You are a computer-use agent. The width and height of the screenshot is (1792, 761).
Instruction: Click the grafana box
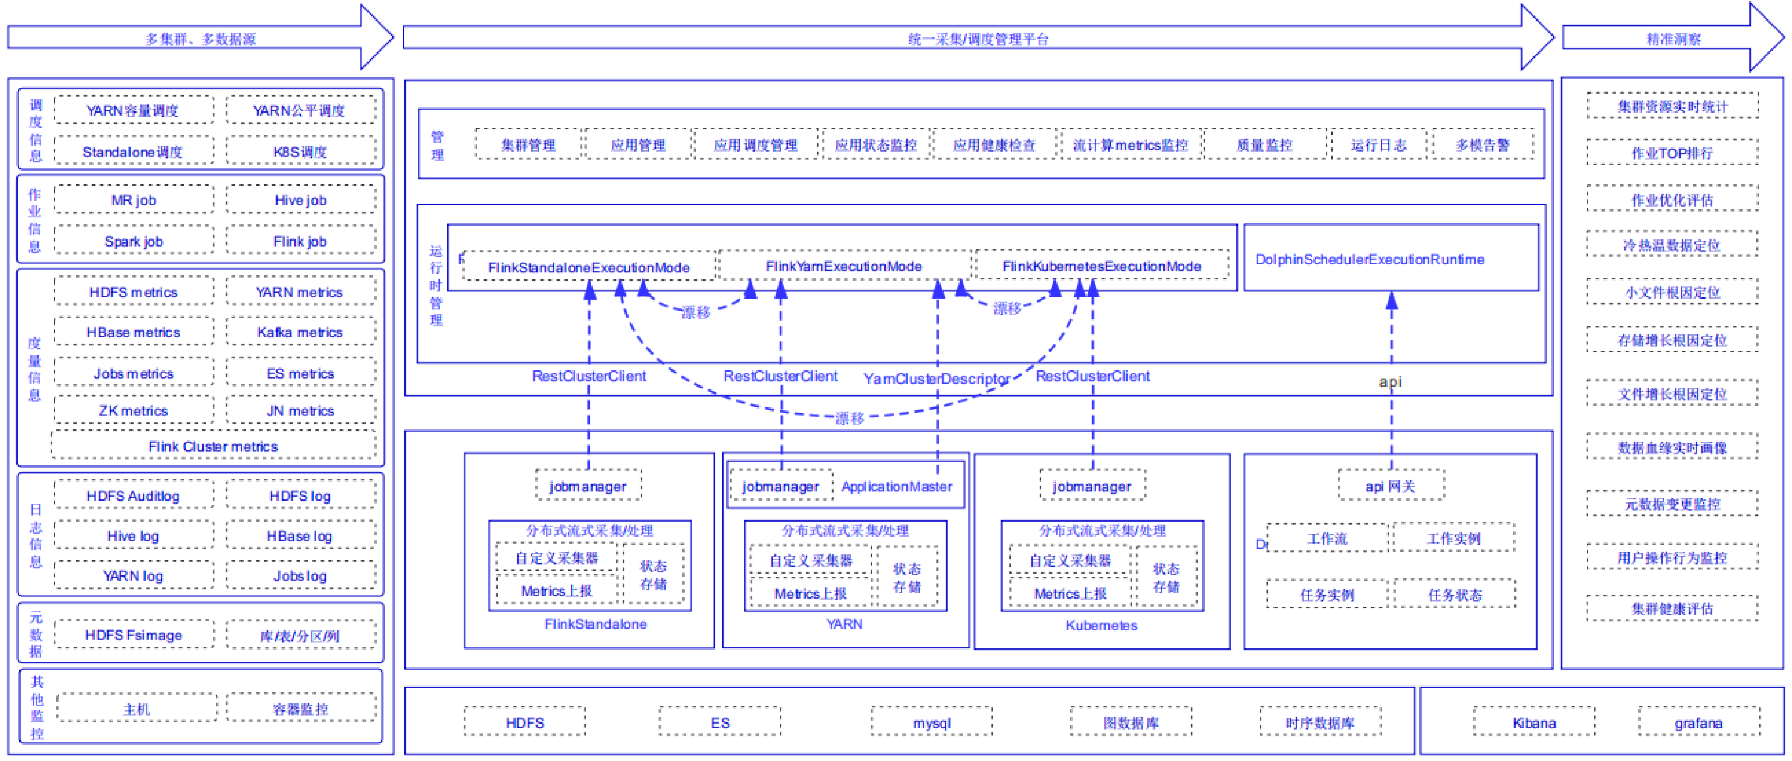pos(1699,721)
